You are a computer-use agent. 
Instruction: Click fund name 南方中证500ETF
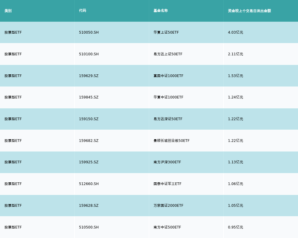point(167,227)
